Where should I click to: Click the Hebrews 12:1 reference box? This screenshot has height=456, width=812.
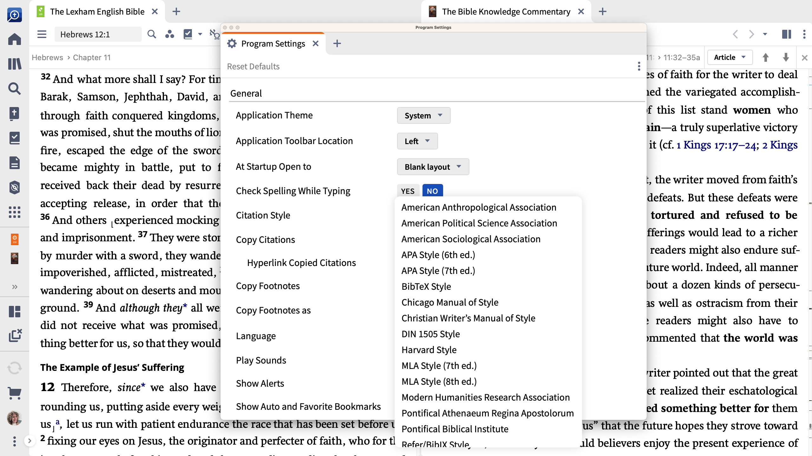[98, 34]
